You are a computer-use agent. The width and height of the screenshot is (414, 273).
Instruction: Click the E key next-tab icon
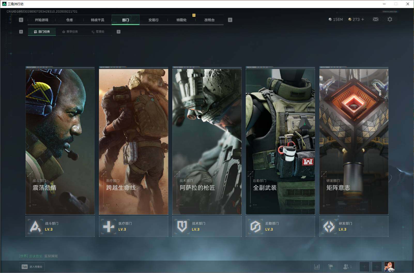click(x=230, y=20)
